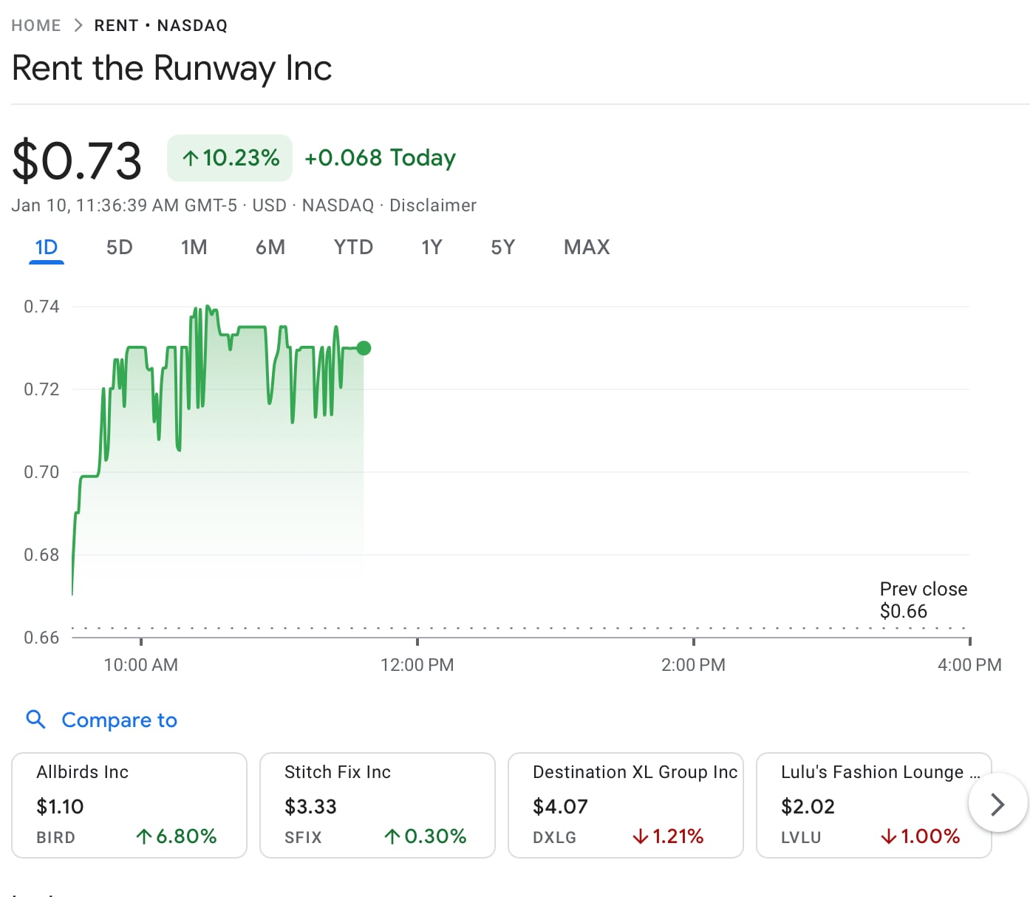This screenshot has height=897, width=1030.
Task: Click the 0.70 y-axis label
Action: [41, 472]
